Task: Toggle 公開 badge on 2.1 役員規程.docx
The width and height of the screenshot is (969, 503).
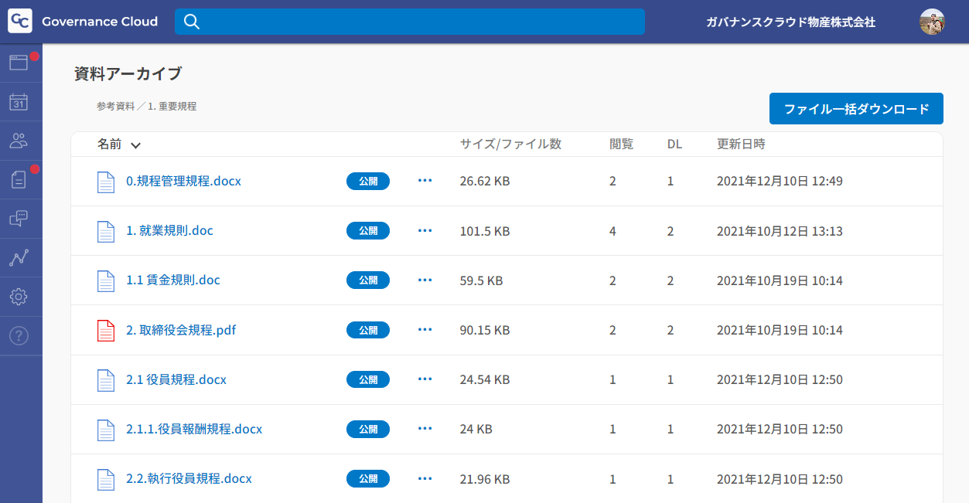Action: [368, 379]
